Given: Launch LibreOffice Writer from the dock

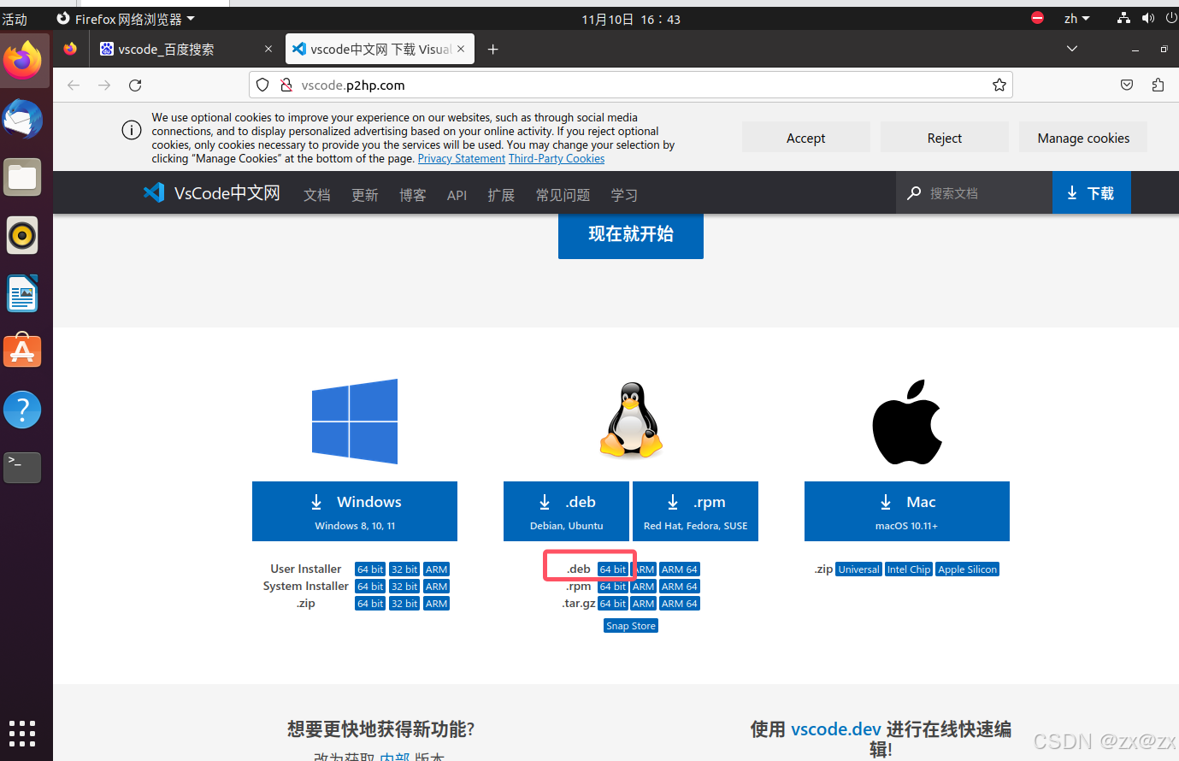Looking at the screenshot, I should pyautogui.click(x=23, y=293).
